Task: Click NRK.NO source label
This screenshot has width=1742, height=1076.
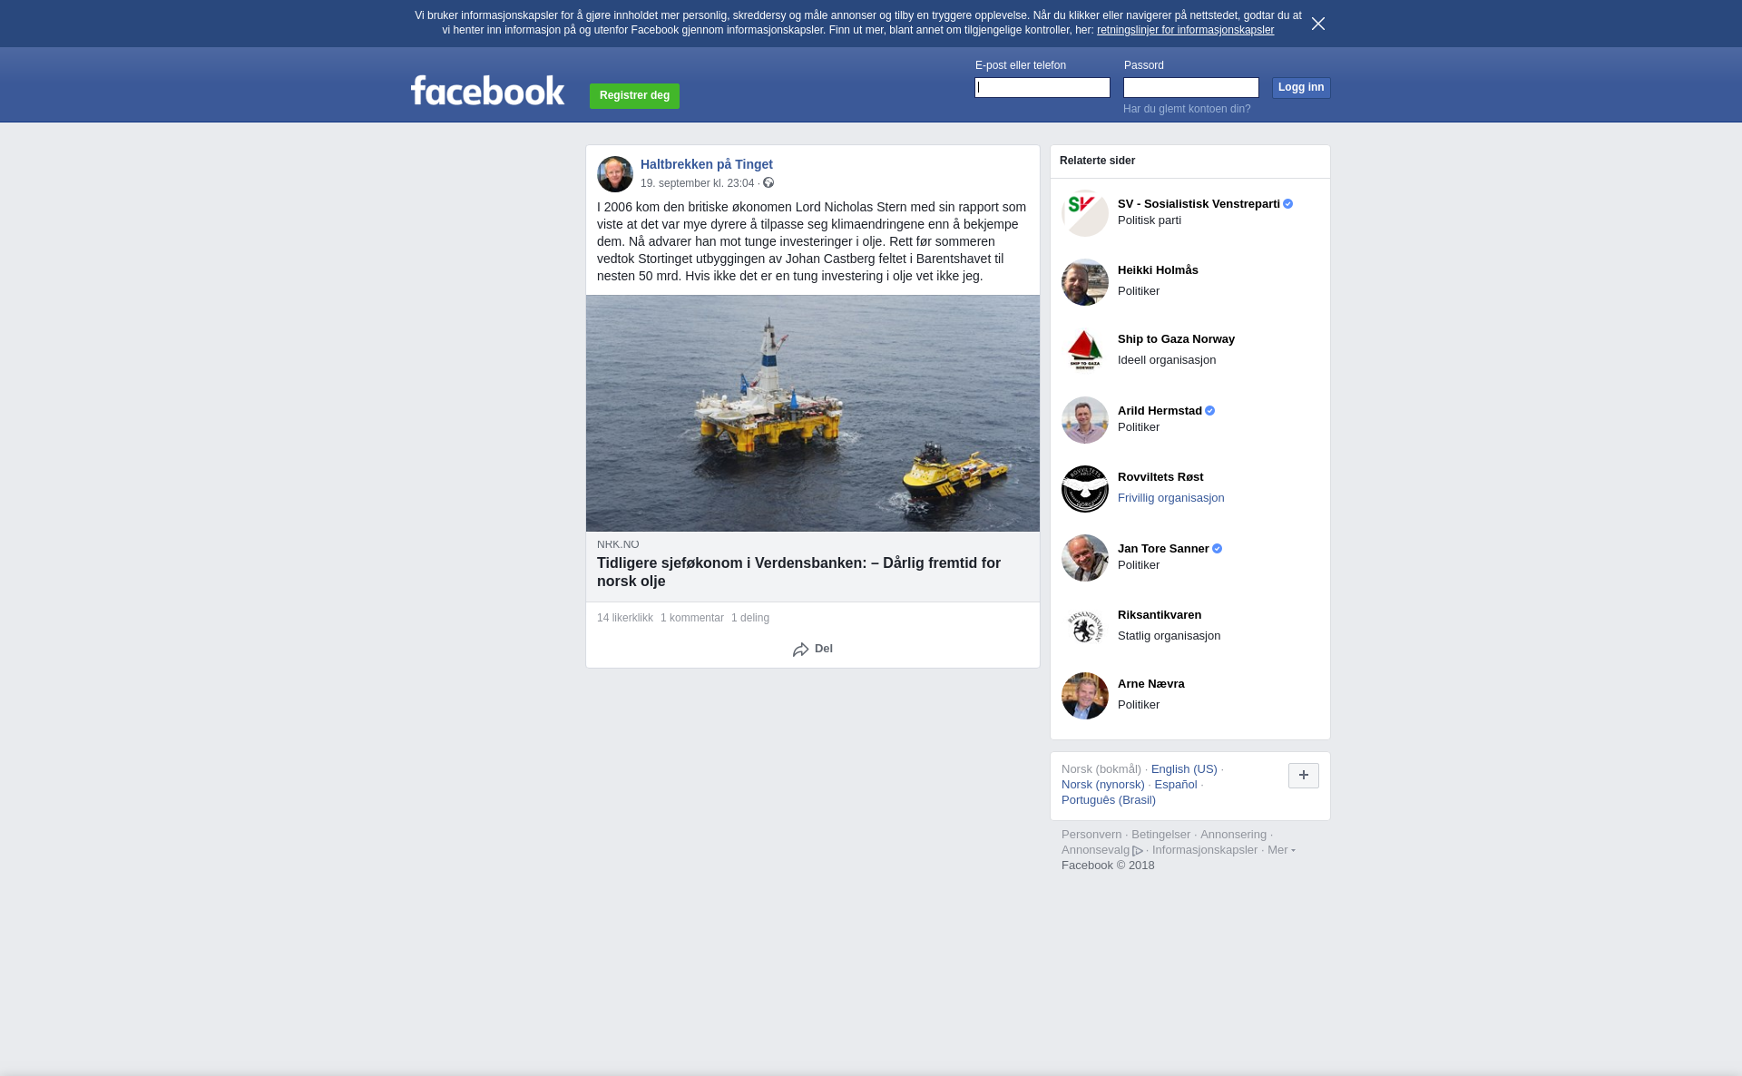Action: click(x=618, y=544)
